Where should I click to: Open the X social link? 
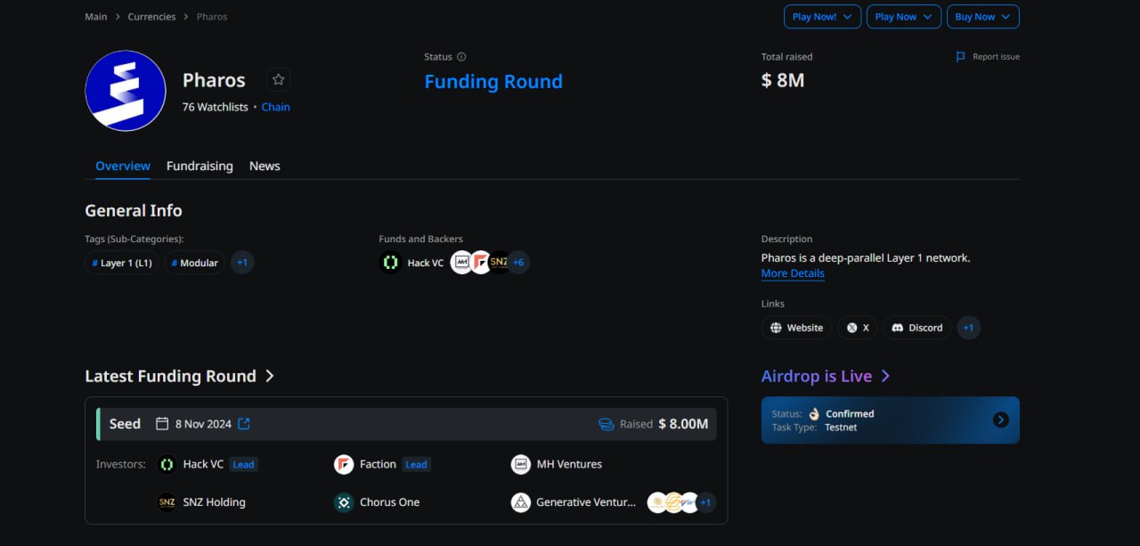click(858, 328)
